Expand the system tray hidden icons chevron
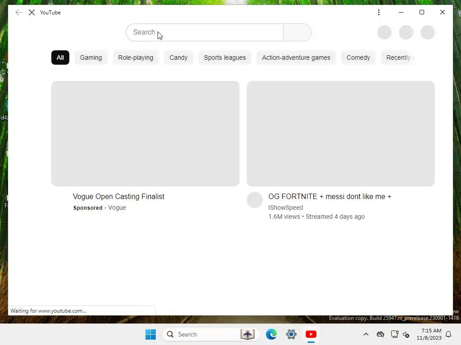461x345 pixels. (366, 334)
